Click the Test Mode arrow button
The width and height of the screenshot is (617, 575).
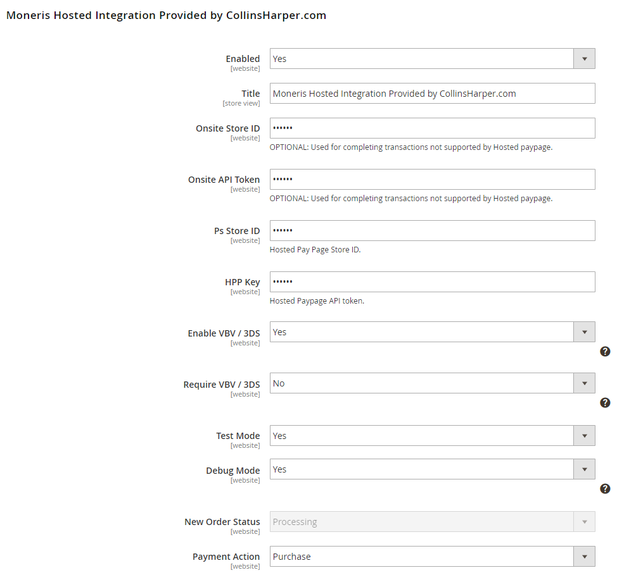click(584, 435)
